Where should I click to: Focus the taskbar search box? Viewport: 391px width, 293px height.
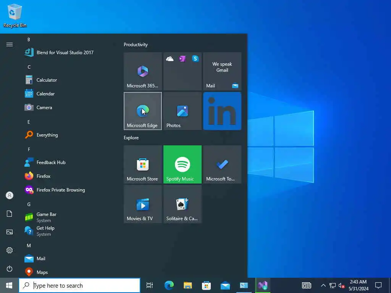pos(79,285)
